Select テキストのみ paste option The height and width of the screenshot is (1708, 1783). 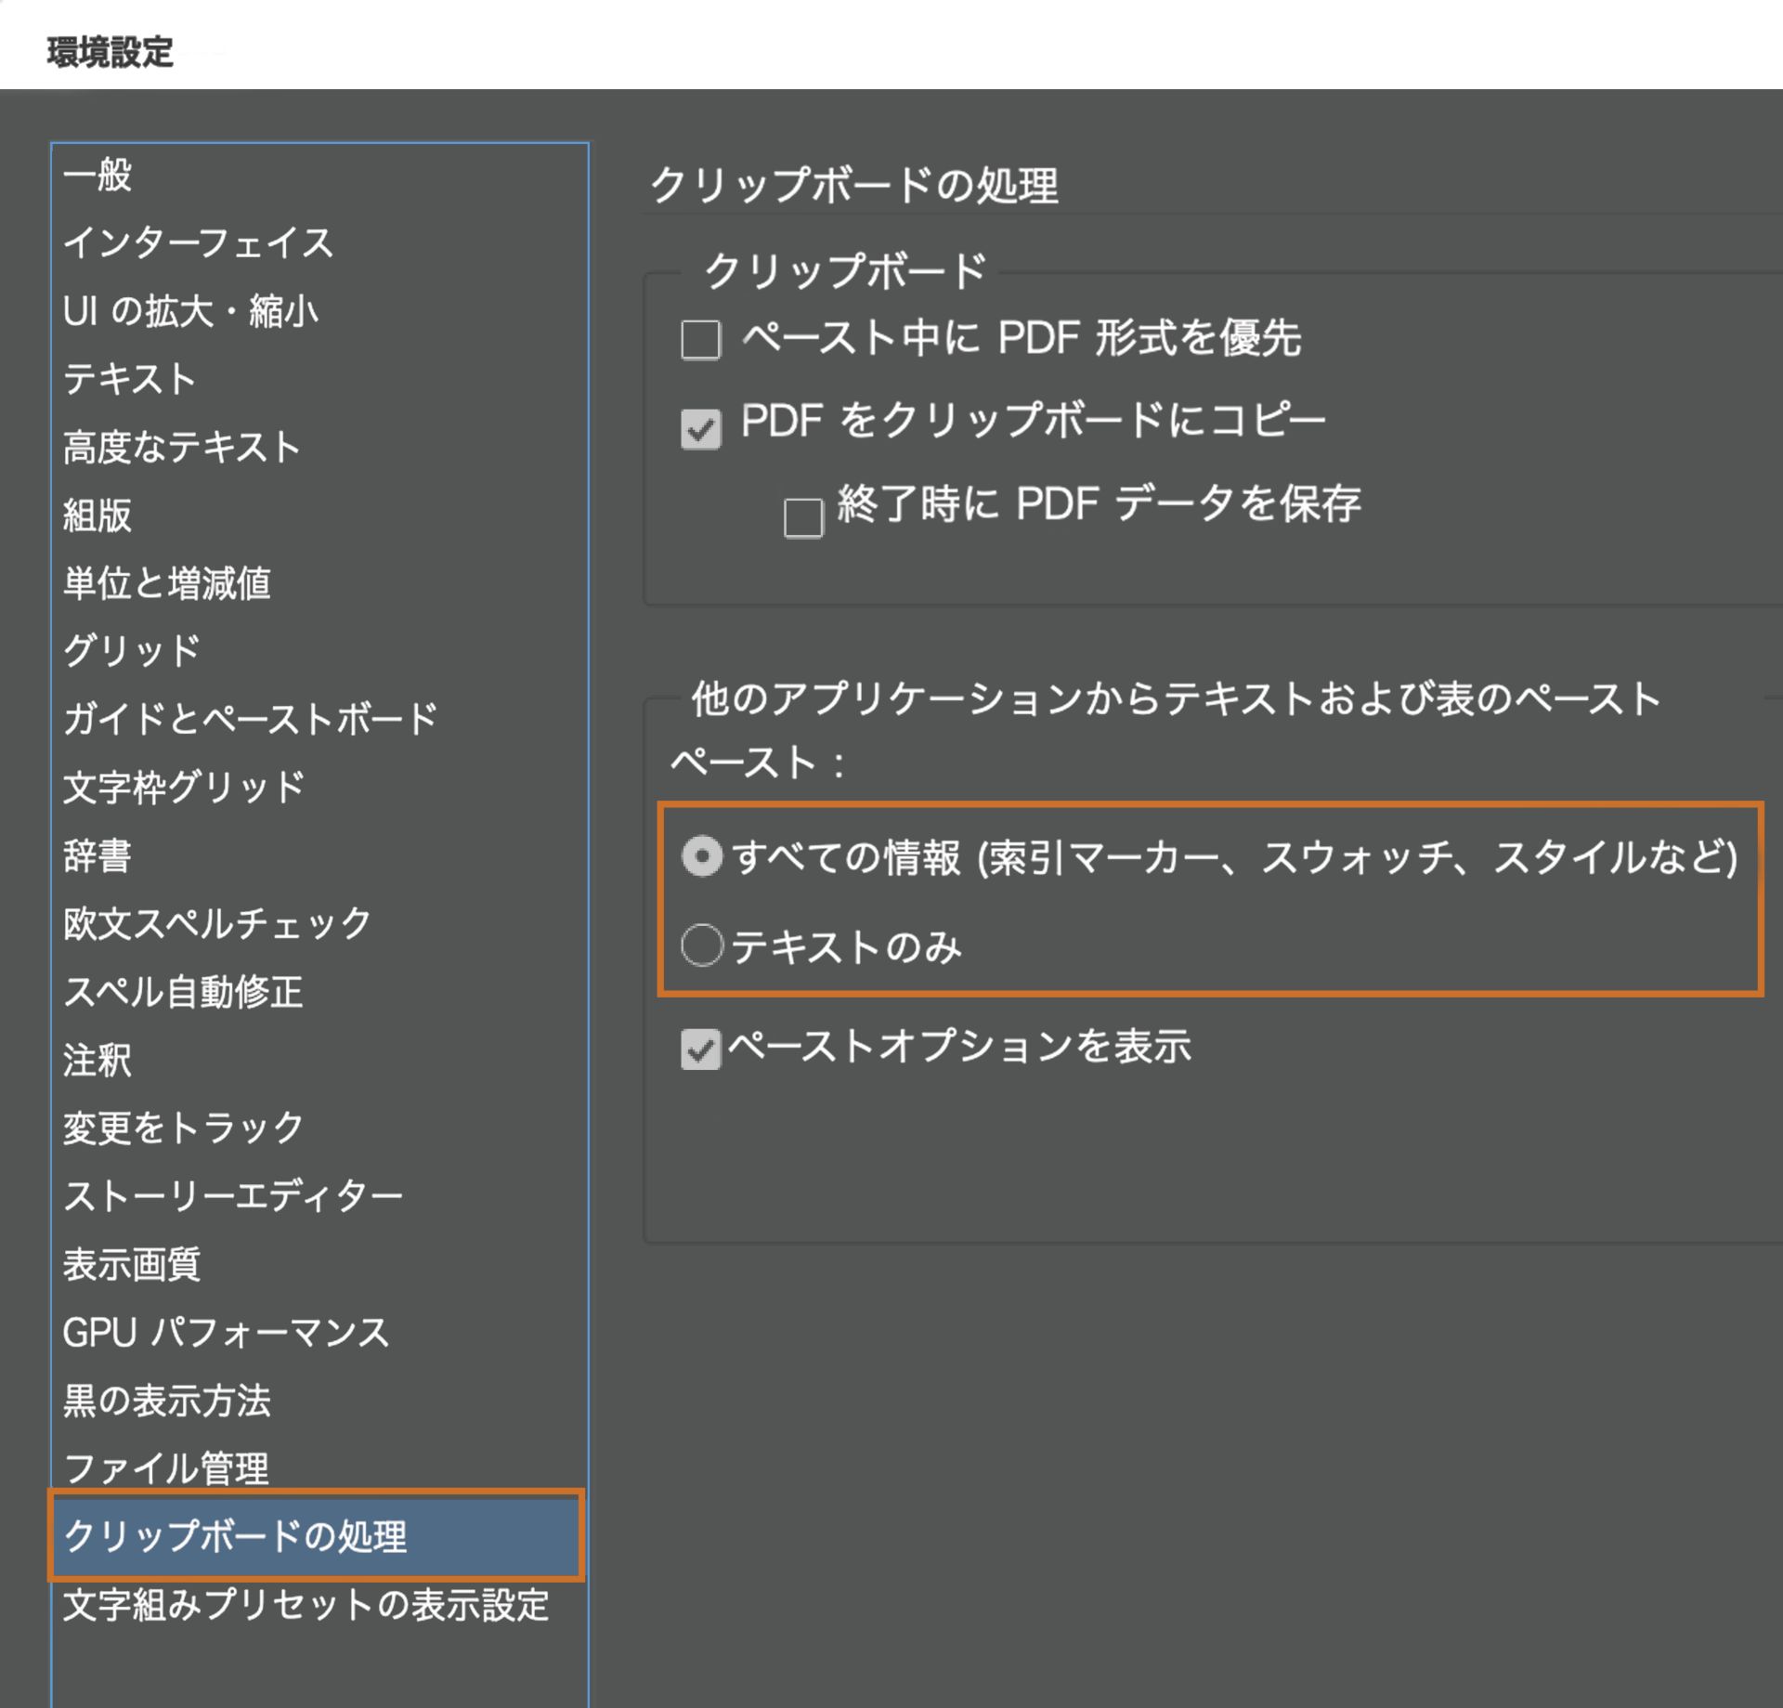[x=701, y=945]
